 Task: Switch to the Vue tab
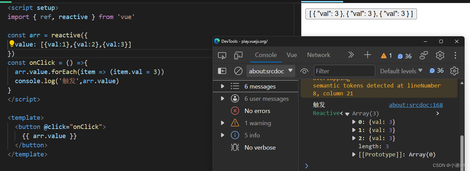pos(292,55)
